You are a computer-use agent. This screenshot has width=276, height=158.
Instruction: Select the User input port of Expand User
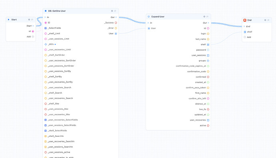(x=149, y=28)
